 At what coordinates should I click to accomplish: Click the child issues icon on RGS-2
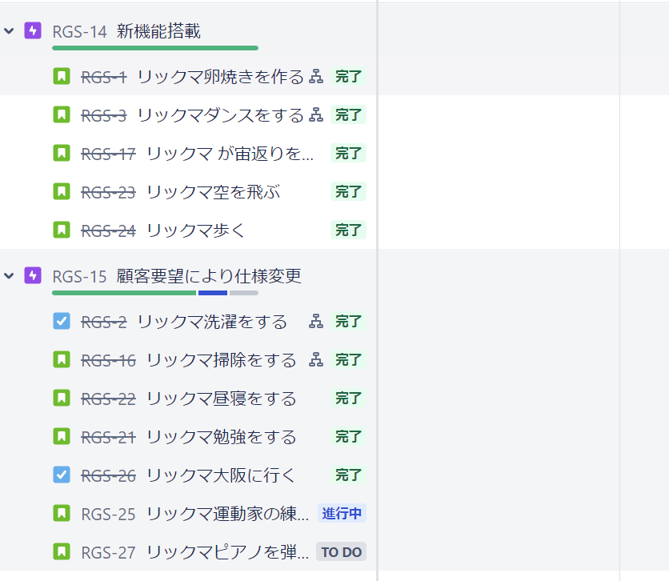pyautogui.click(x=316, y=322)
